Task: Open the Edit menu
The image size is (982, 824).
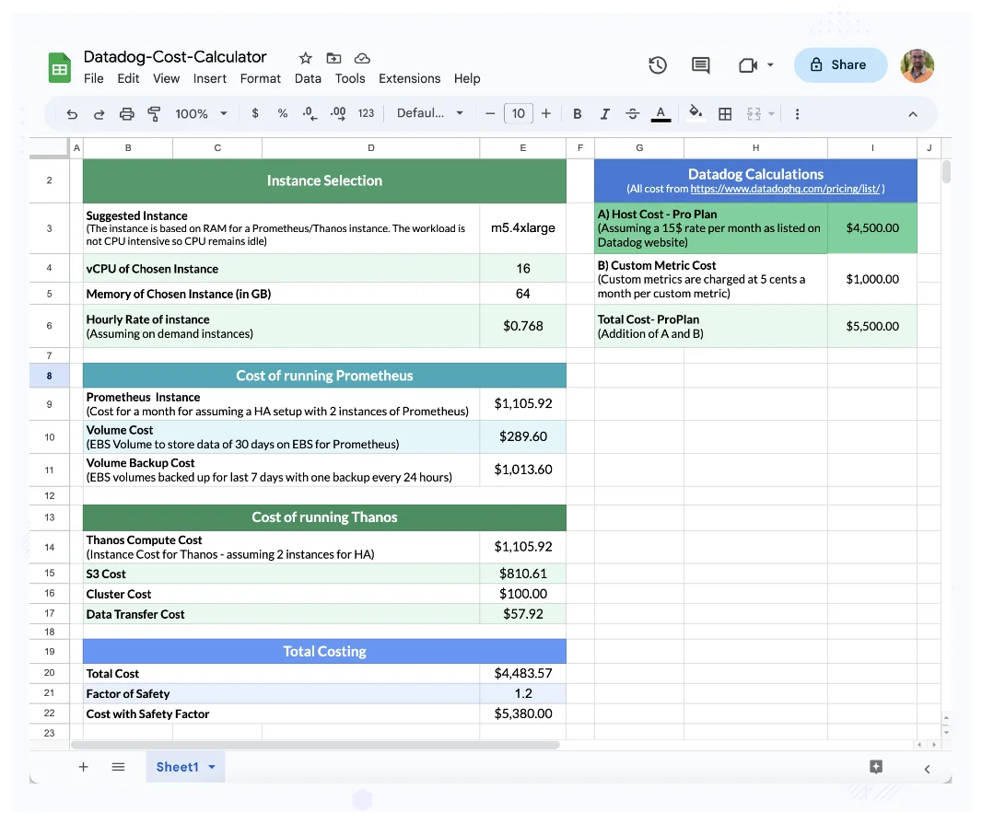Action: (x=128, y=78)
